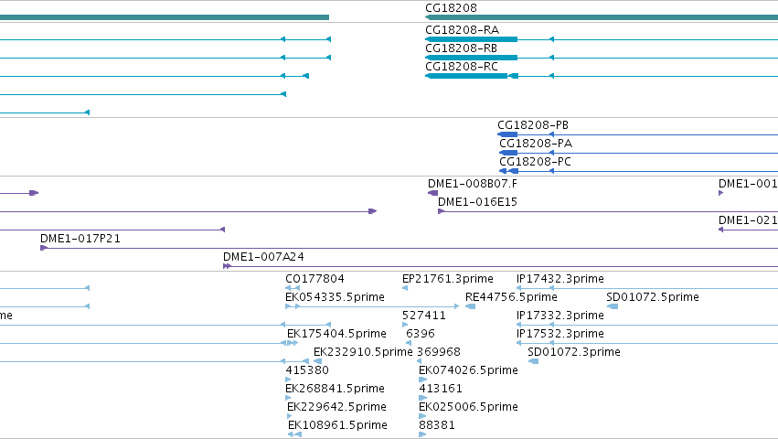The width and height of the screenshot is (778, 439).
Task: Click the EP21761.3prime EST label
Action: point(448,279)
